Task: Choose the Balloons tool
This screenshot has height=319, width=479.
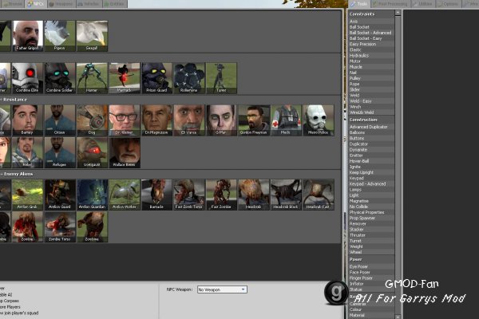Action: coord(371,132)
